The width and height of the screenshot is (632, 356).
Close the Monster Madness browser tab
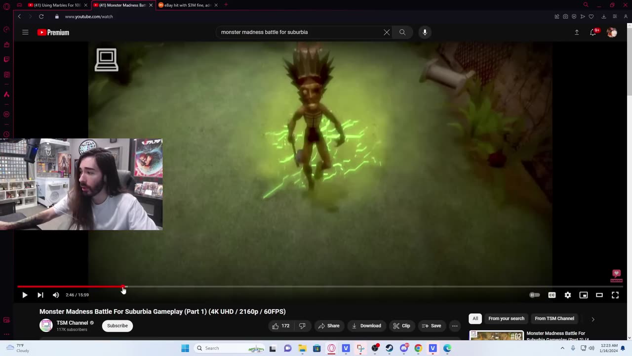[151, 5]
